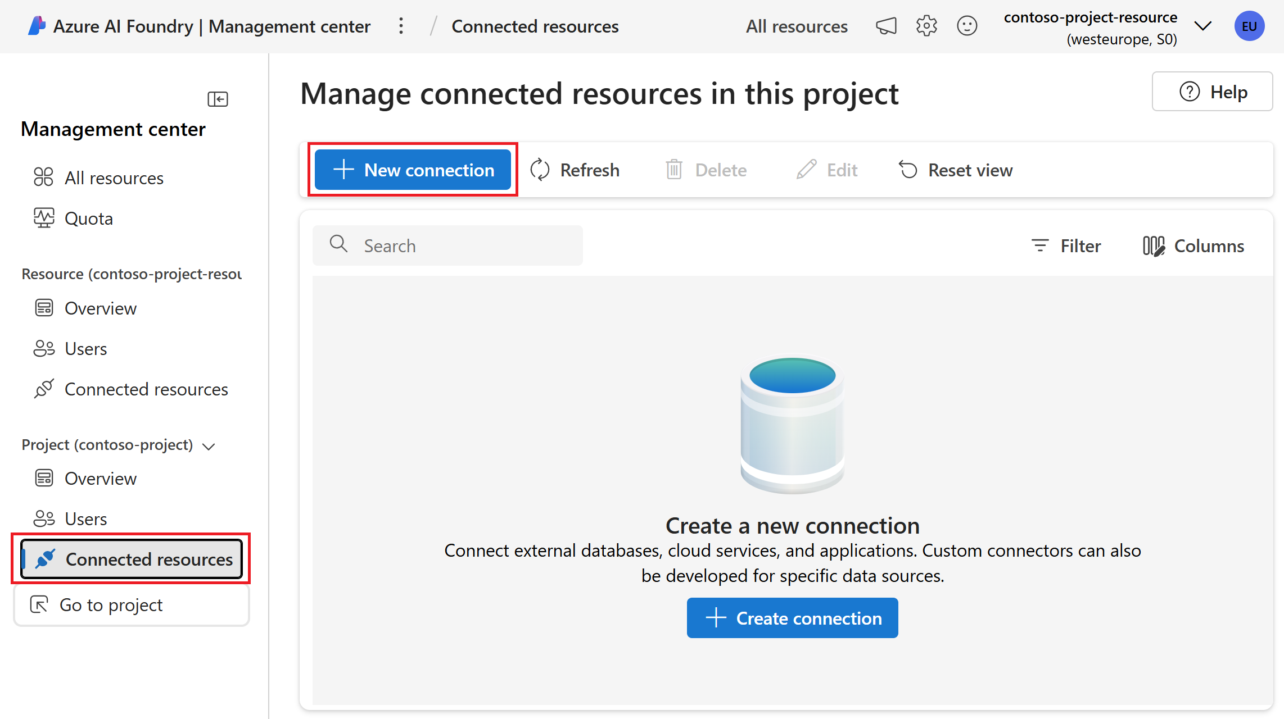Screen dimensions: 1284x719
Task: Click the New connection button
Action: pos(413,170)
